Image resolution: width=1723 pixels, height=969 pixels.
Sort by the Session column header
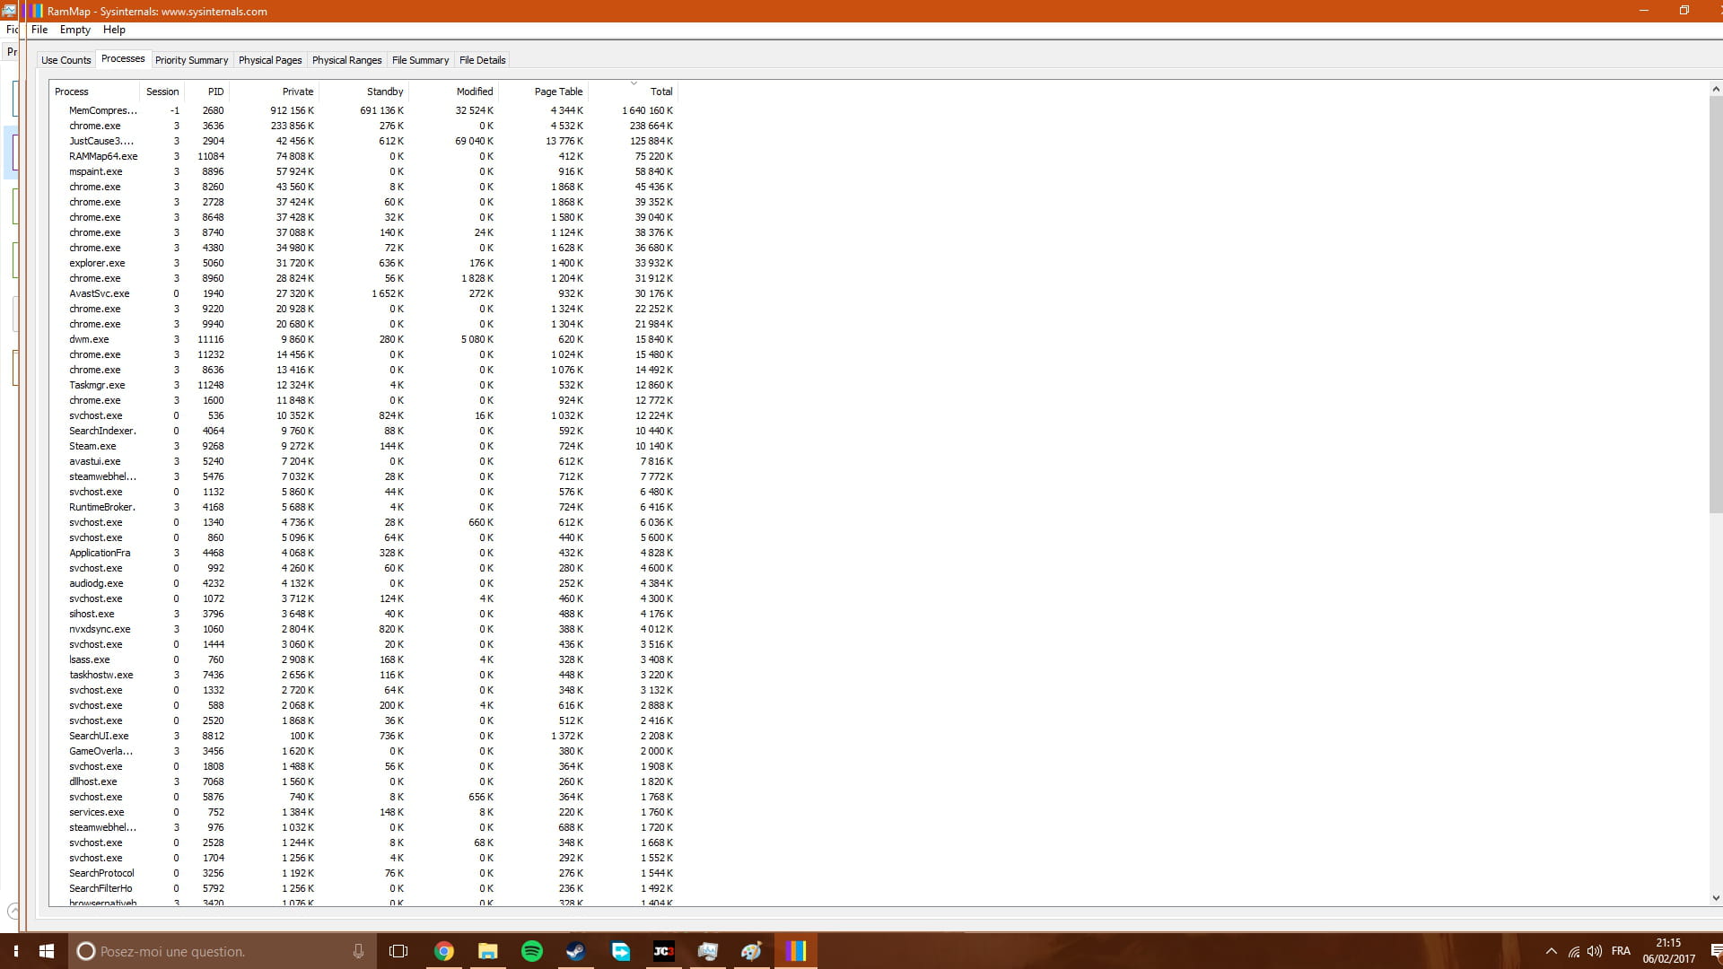click(x=162, y=92)
